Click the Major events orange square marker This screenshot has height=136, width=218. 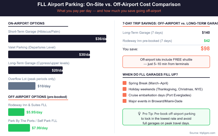[125, 101]
